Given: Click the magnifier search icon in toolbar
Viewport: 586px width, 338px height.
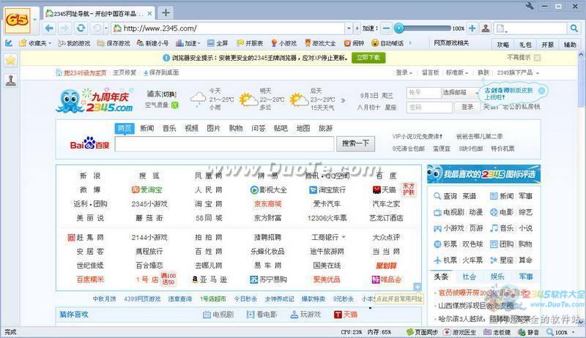Looking at the screenshot, I should [x=574, y=29].
